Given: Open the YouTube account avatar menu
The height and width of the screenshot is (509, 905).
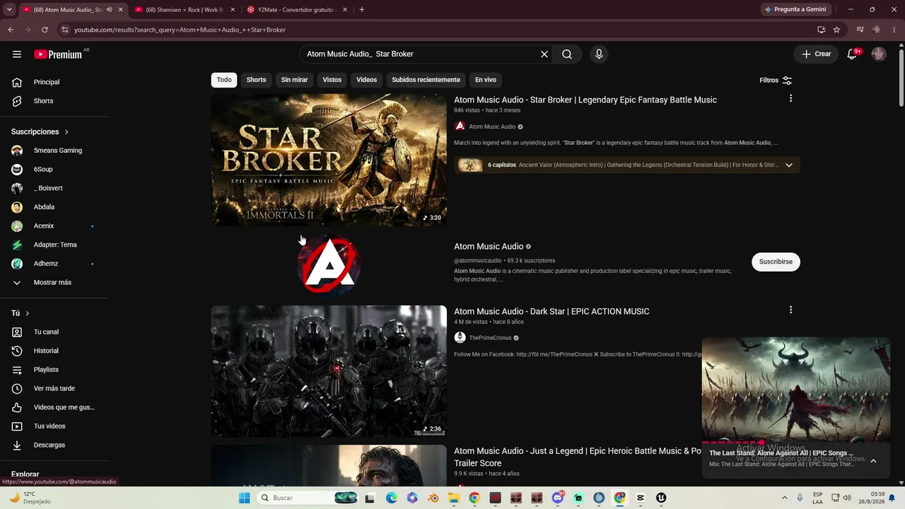Looking at the screenshot, I should tap(879, 54).
